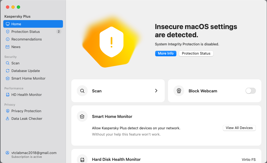Expand Scan options with the chevron arrow

(156, 91)
